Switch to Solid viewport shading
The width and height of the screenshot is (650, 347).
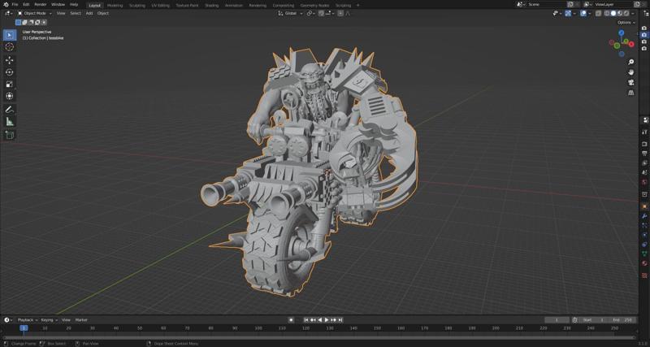pyautogui.click(x=613, y=13)
